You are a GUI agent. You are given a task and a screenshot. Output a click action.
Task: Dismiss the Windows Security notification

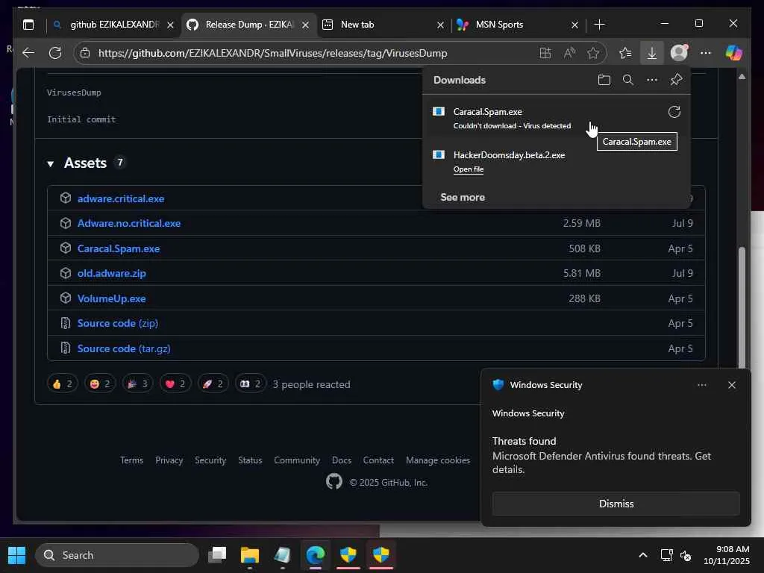coord(616,504)
